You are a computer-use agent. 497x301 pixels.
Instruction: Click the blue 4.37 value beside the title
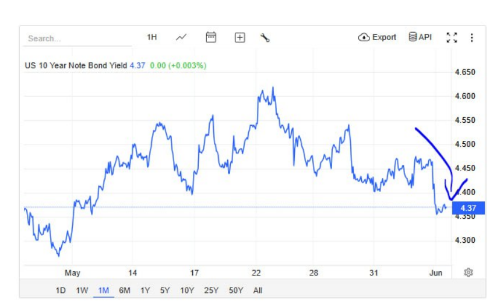(138, 66)
